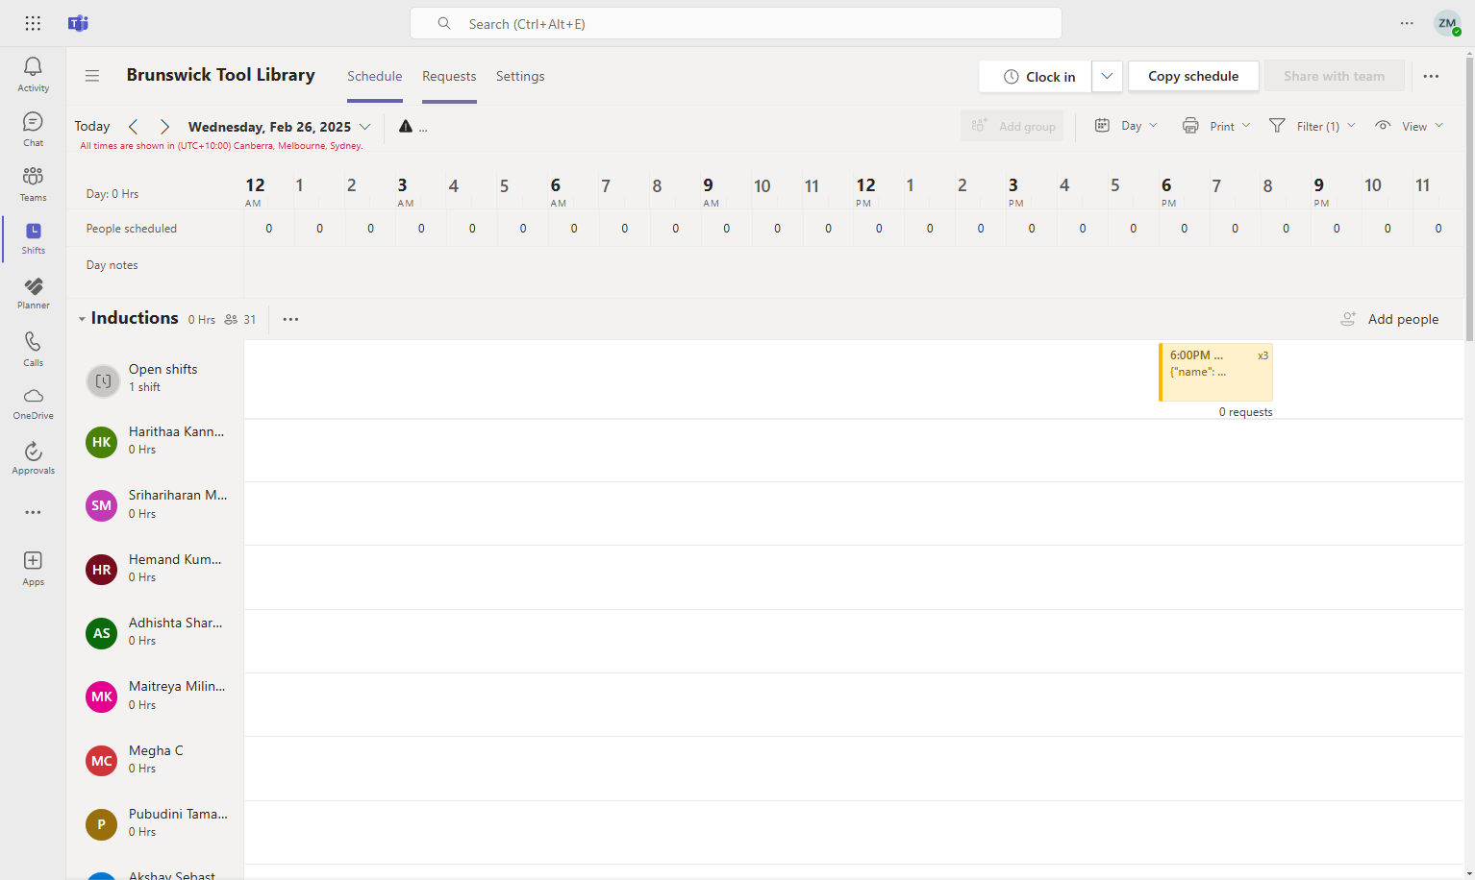
Task: Open the Settings tab
Action: (520, 76)
